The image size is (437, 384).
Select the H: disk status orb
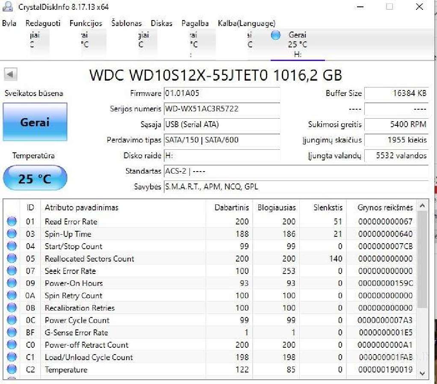pyautogui.click(x=276, y=35)
